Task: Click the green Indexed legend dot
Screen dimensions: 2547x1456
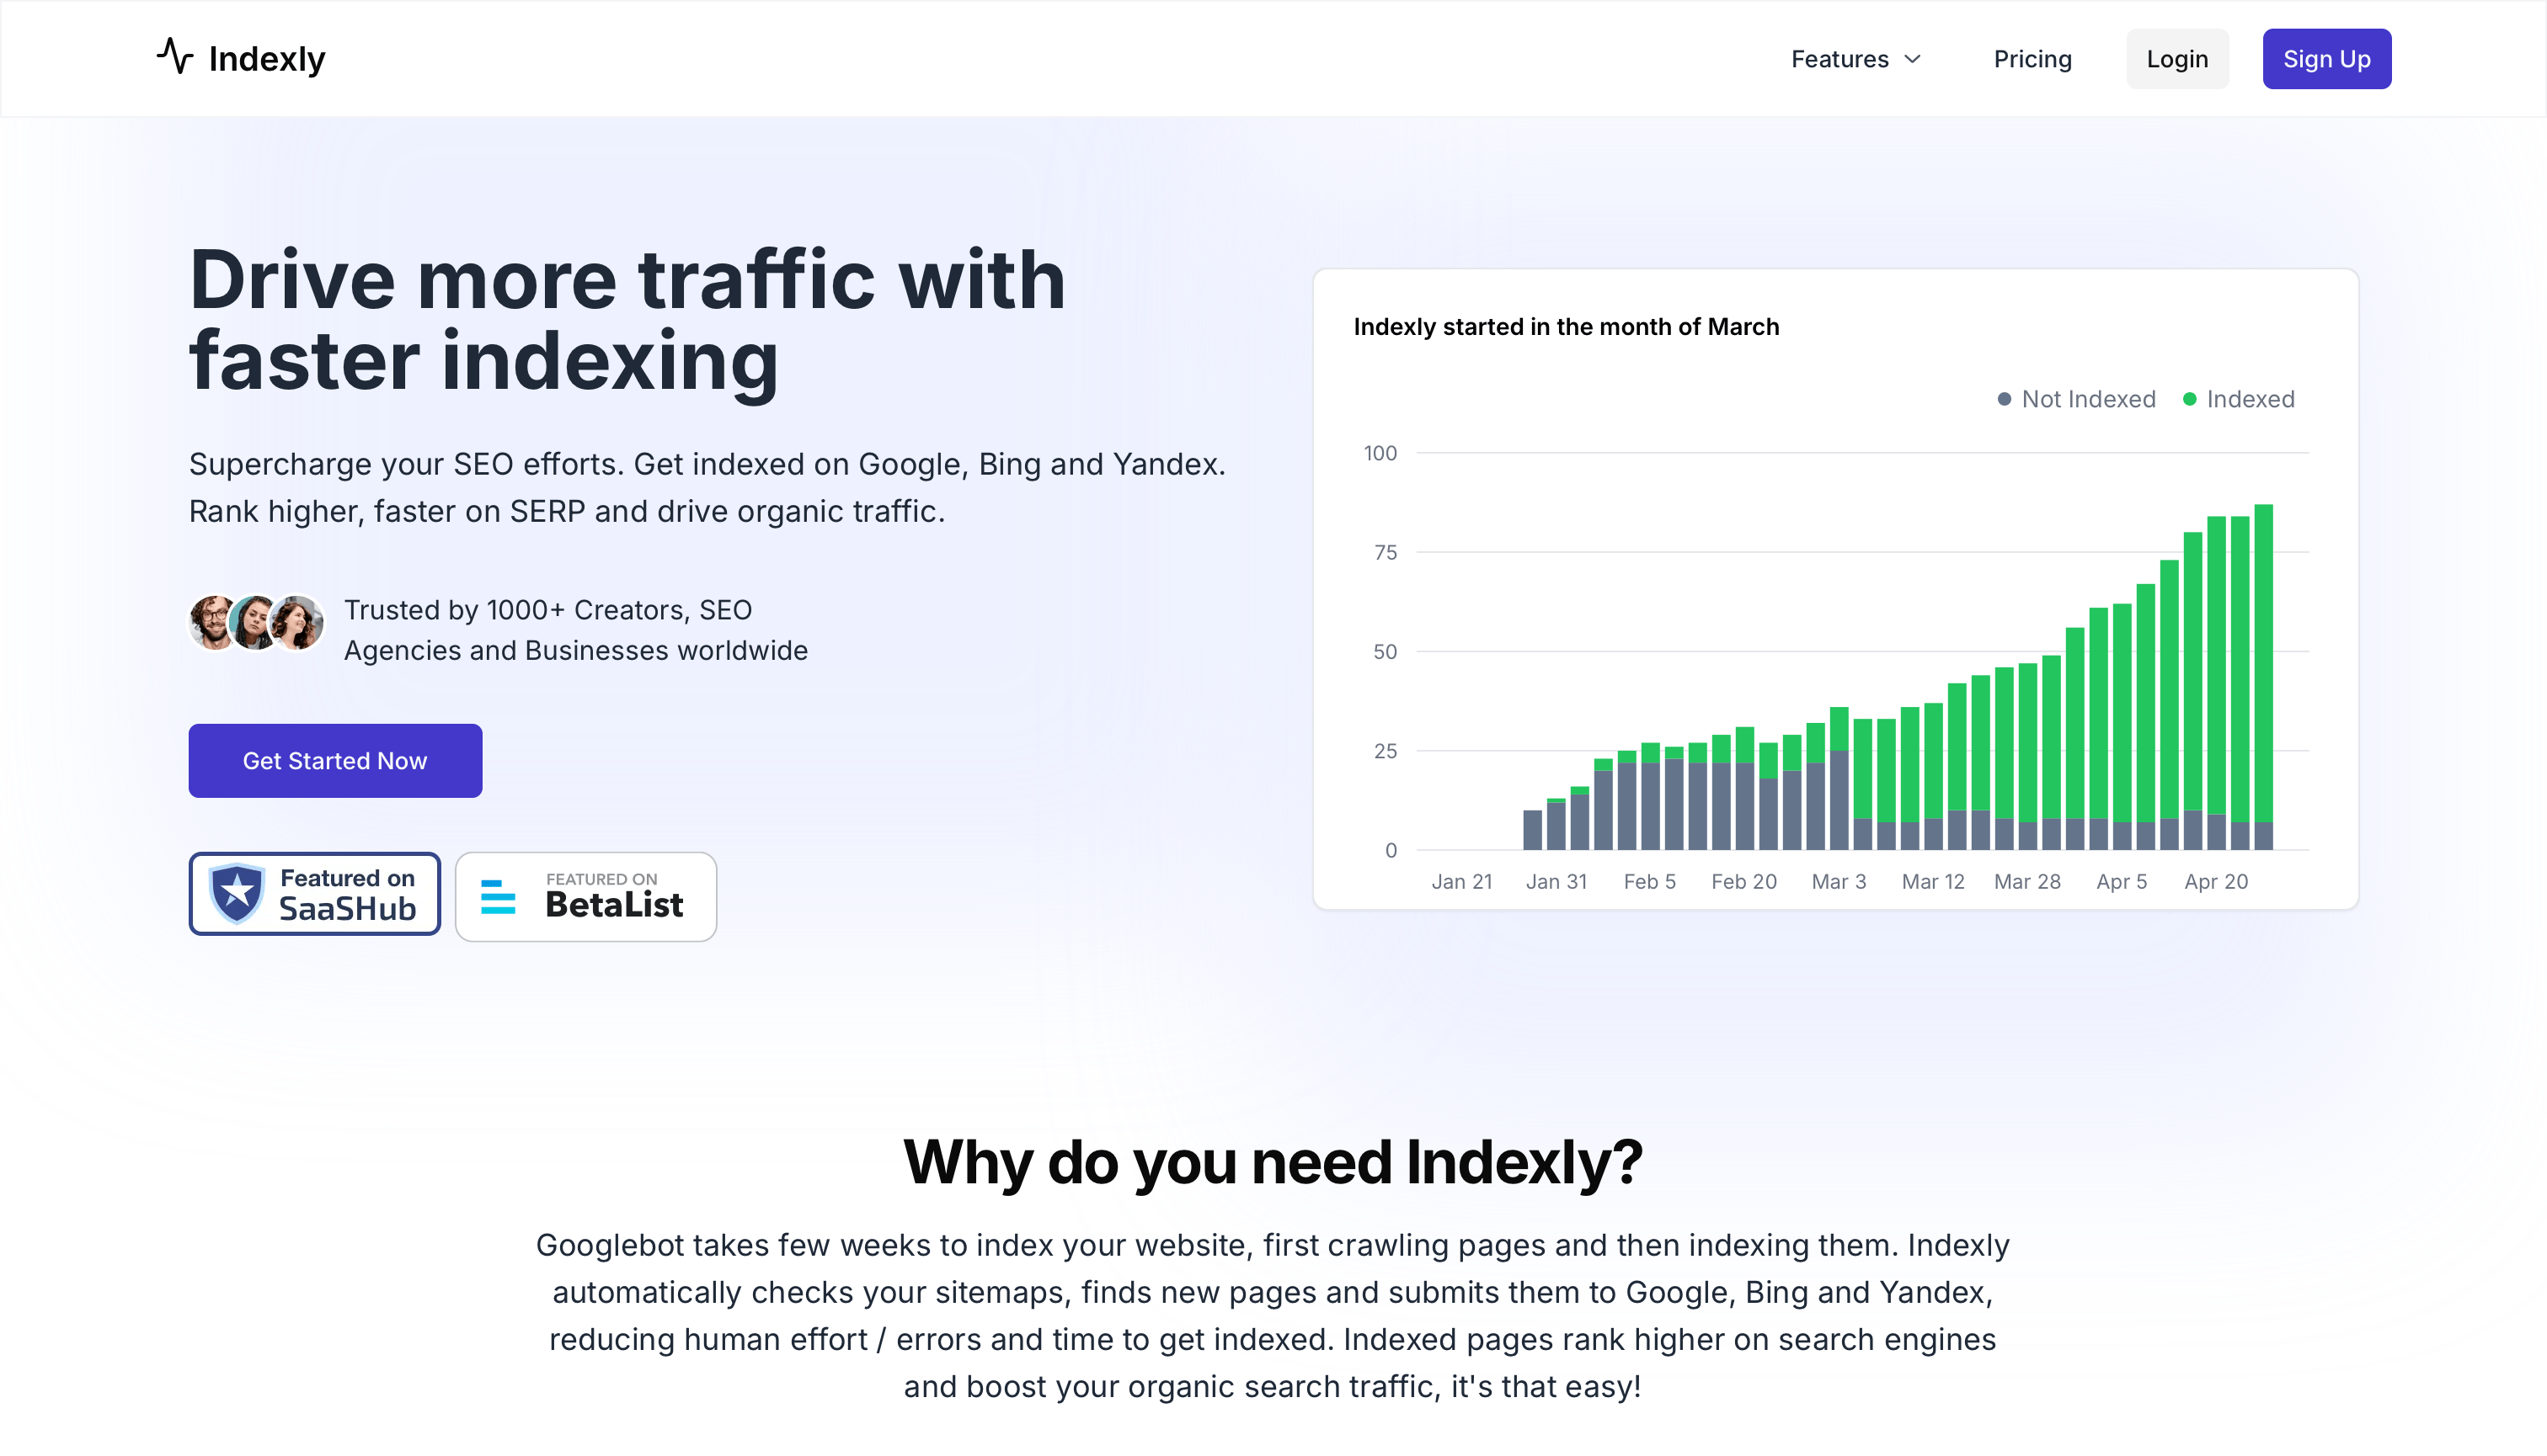Action: (x=2189, y=399)
